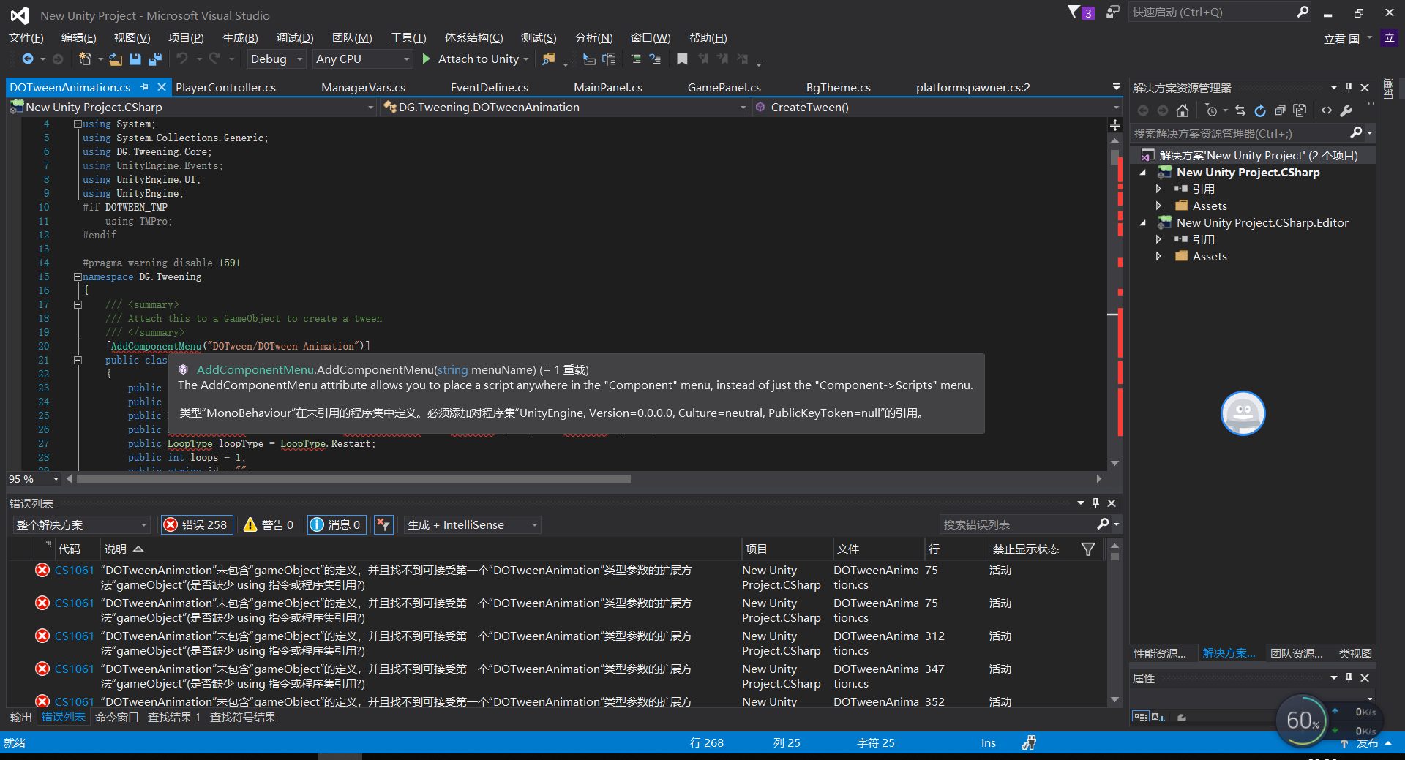The image size is (1405, 760).
Task: Open the 调试(D) menu
Action: pos(295,38)
